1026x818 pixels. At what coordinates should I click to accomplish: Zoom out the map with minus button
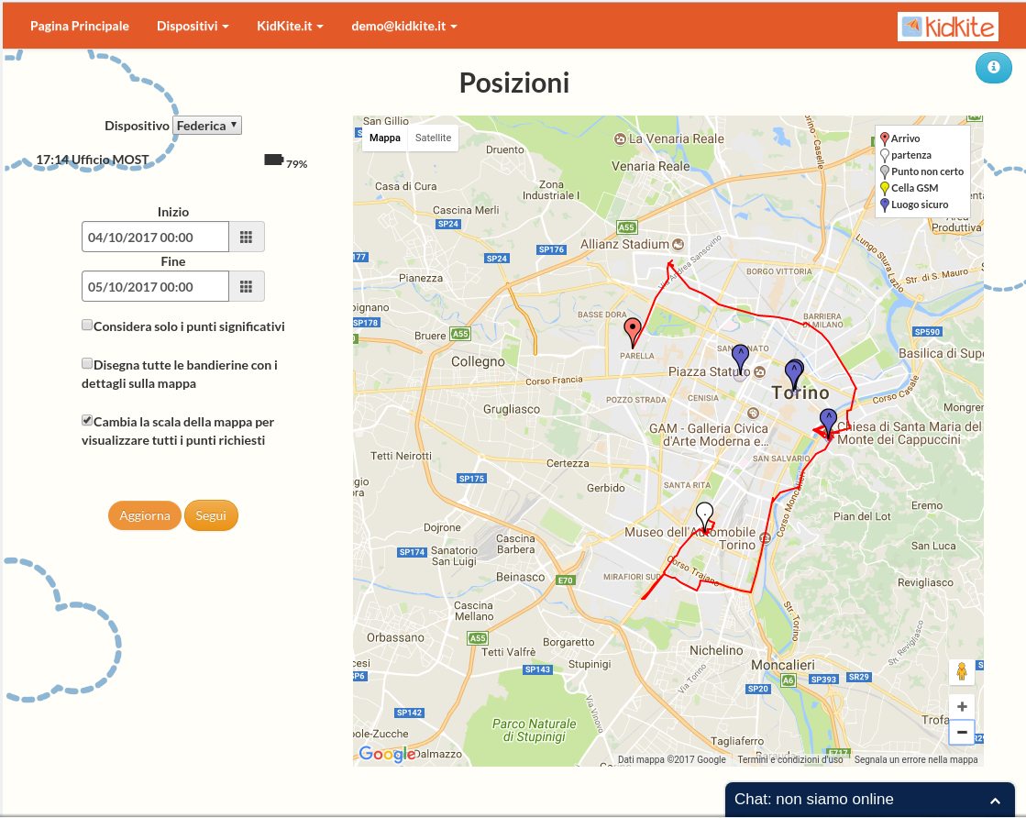962,733
